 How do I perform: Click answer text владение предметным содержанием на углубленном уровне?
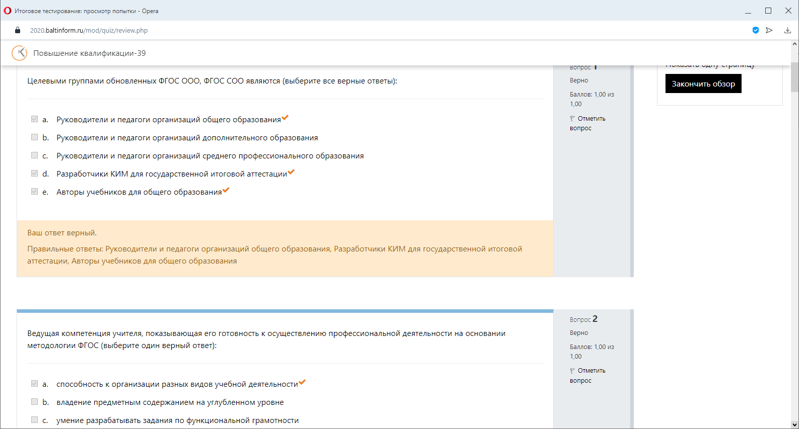(170, 402)
